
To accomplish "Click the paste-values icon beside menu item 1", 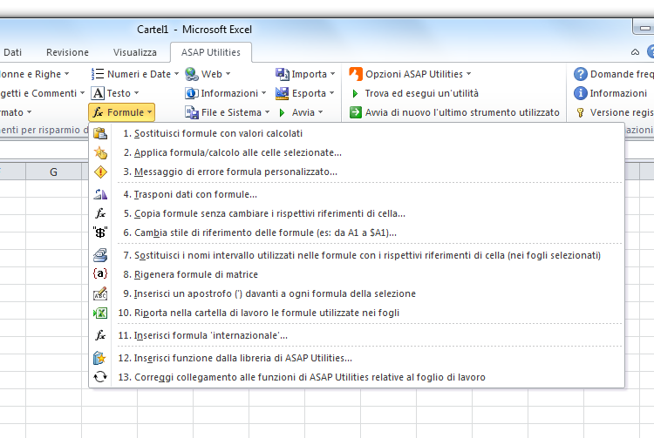I will 100,133.
